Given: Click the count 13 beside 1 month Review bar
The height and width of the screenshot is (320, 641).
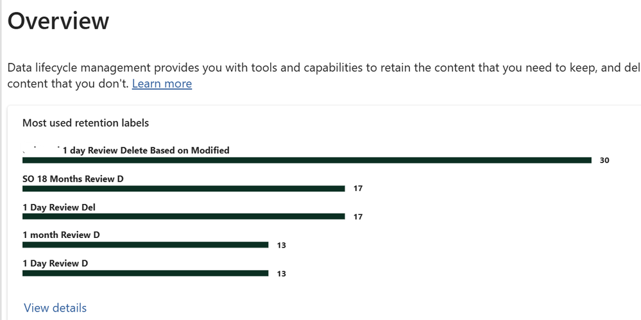Looking at the screenshot, I should tap(281, 246).
